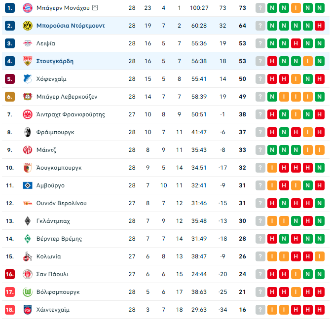Click the Χάιντενχαϊμ team name link
Screen dimensions: 332x323
coord(53,310)
